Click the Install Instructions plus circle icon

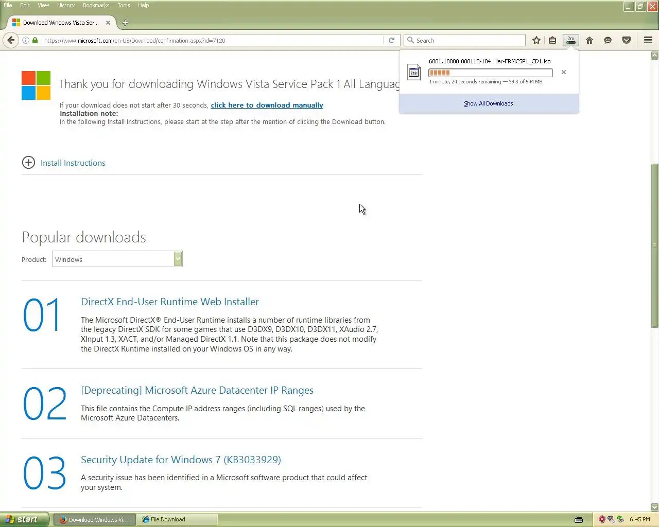[28, 163]
